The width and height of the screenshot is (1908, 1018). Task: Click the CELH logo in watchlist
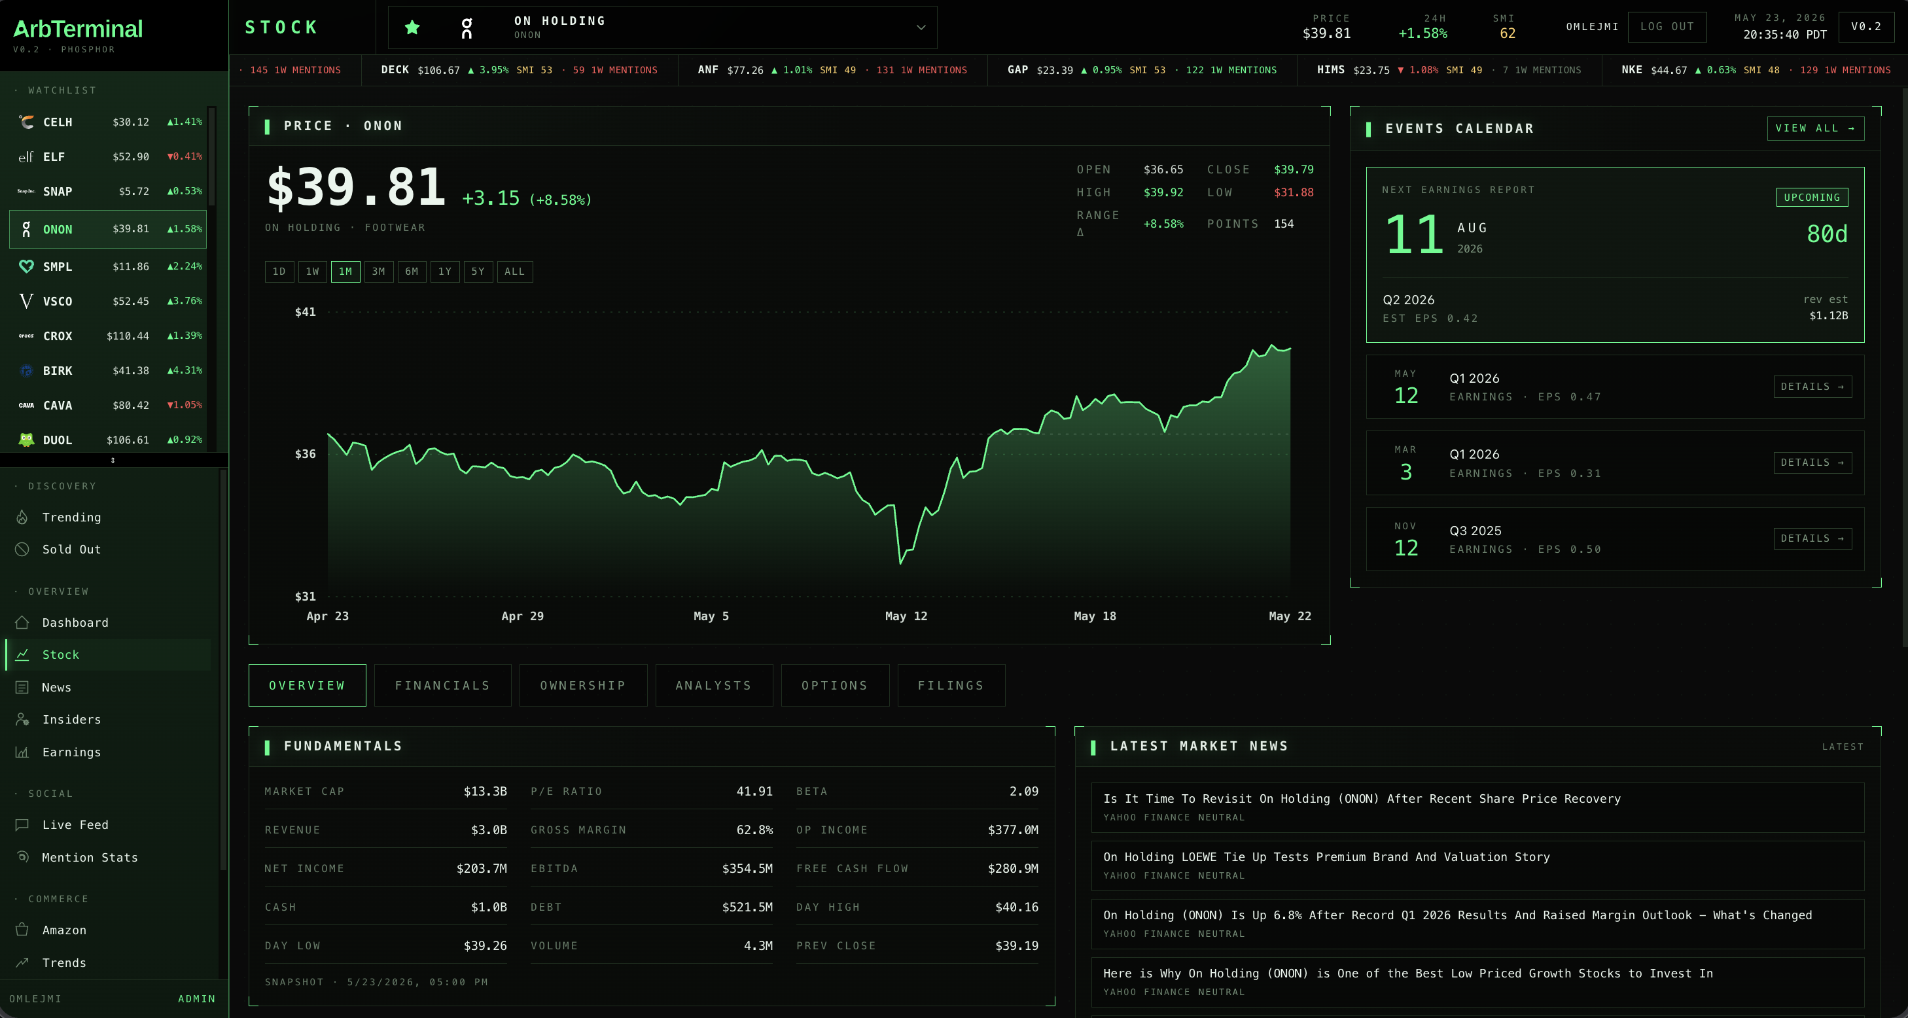click(26, 122)
